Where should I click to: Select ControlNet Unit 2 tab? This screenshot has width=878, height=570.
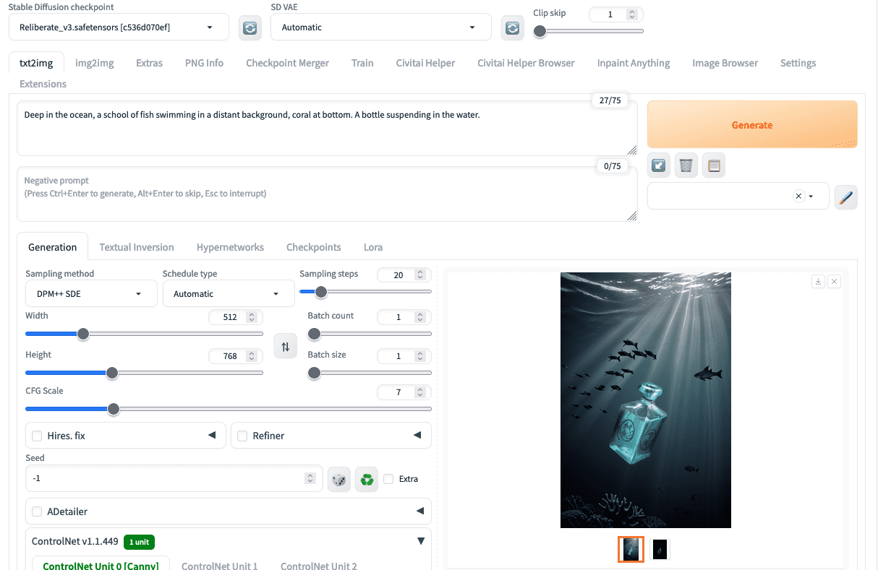[x=319, y=566]
